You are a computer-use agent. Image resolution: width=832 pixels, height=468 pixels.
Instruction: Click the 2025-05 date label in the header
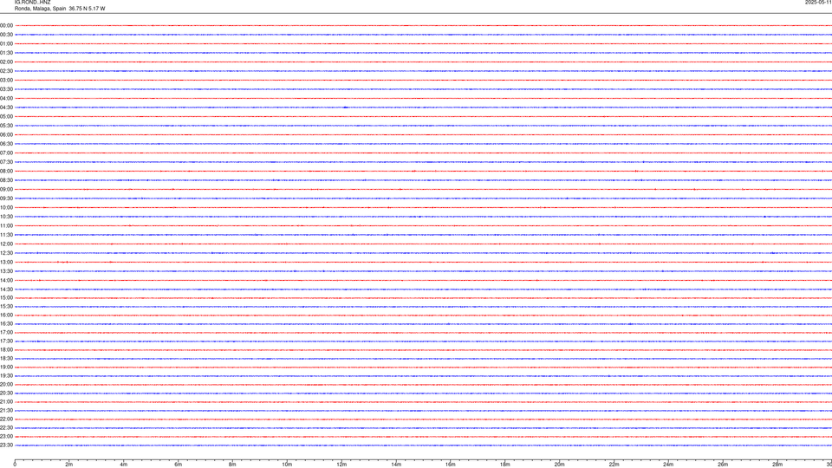pyautogui.click(x=818, y=2)
